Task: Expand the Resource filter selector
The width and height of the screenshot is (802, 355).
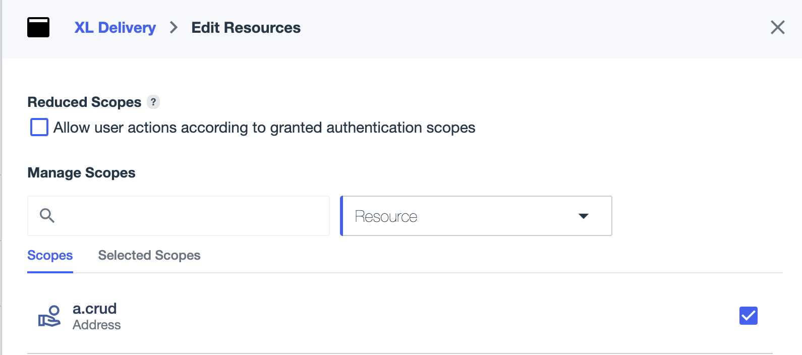Action: tap(476, 216)
